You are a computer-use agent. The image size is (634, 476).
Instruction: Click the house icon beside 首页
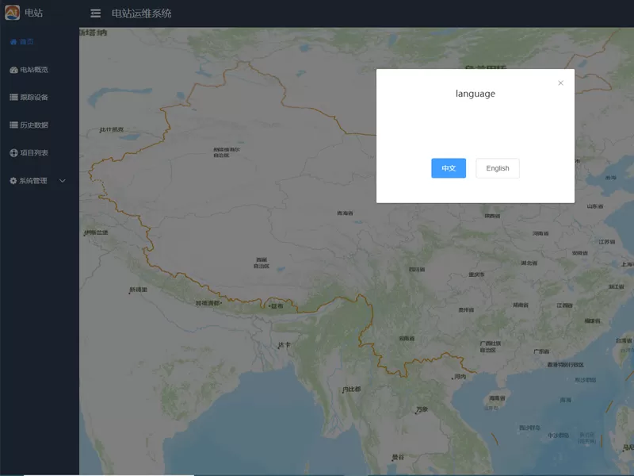click(x=13, y=42)
